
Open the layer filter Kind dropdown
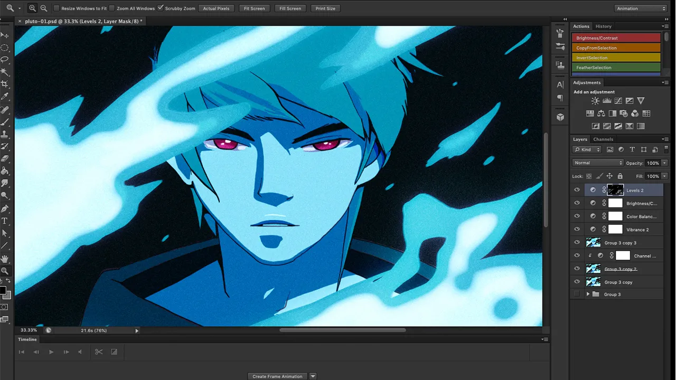tap(587, 150)
